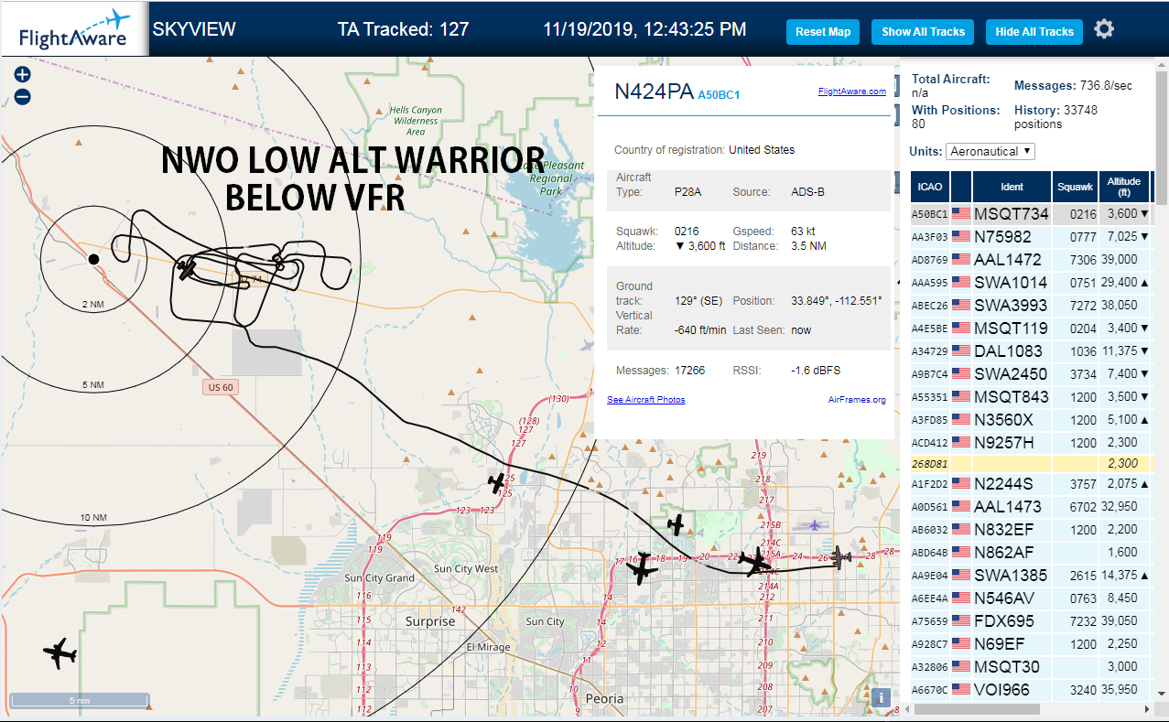Click the table horizontal scrollbar thumb
The image size is (1169, 722).
tap(978, 709)
